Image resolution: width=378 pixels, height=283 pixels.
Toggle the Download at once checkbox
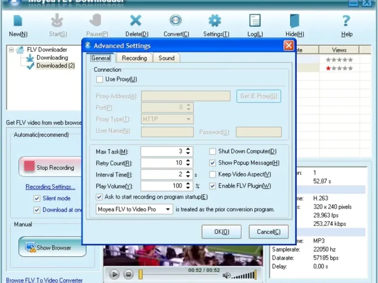pos(37,210)
